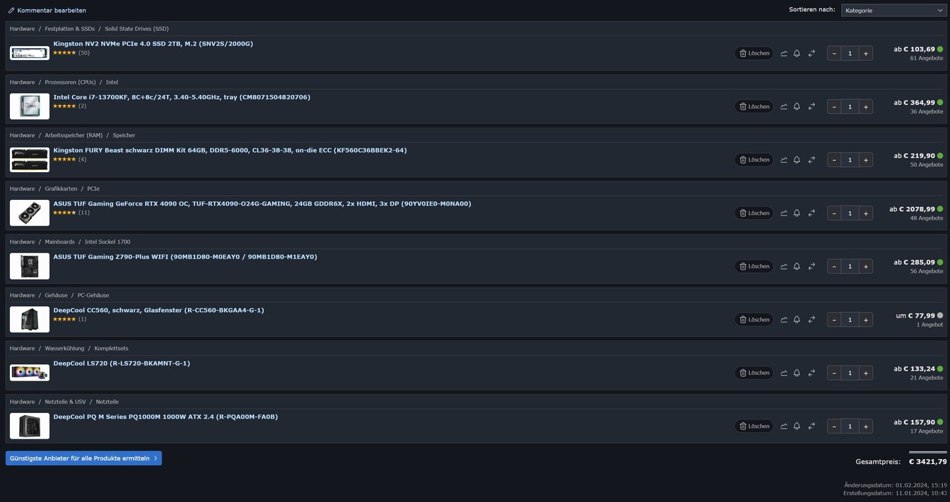Viewport: 950px width, 502px height.
Task: Click bell icon for DeepCool PQ1000M power supply
Action: [797, 426]
